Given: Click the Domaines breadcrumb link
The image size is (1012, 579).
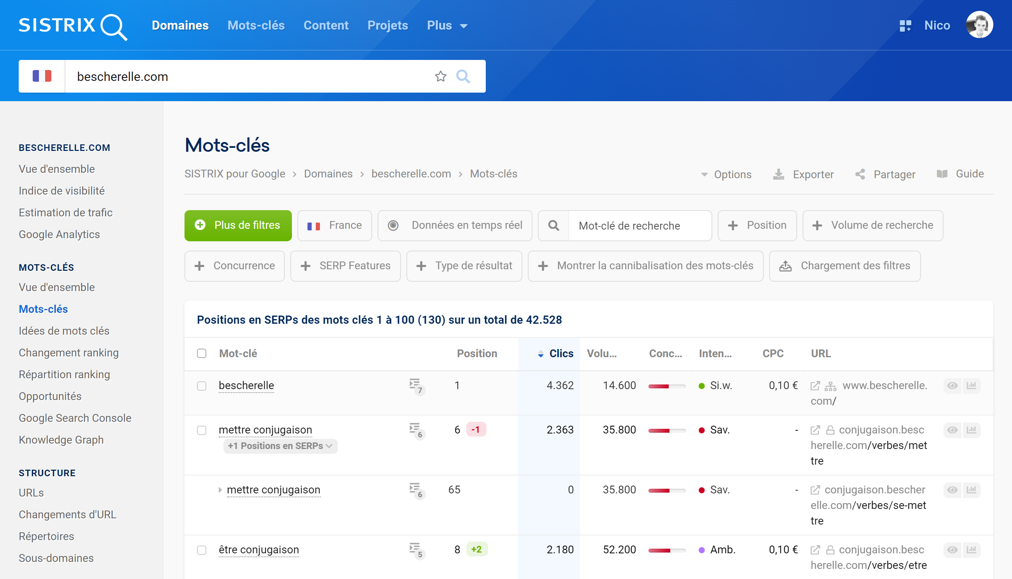Looking at the screenshot, I should tap(328, 174).
